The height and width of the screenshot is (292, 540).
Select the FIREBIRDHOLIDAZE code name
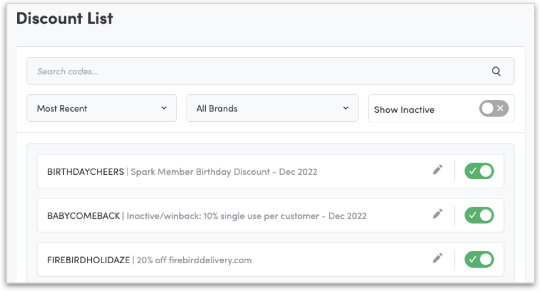[89, 260]
